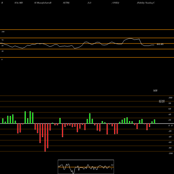Click the 60 label on MR axis
Screen dimensions: 174x174
point(170,109)
